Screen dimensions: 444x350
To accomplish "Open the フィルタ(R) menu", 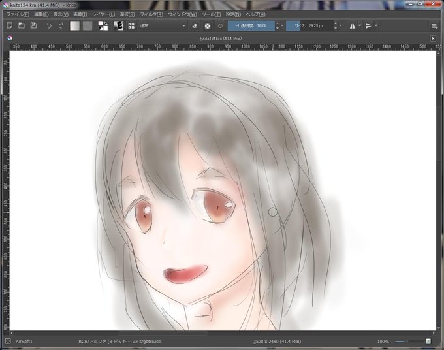I will (x=151, y=14).
